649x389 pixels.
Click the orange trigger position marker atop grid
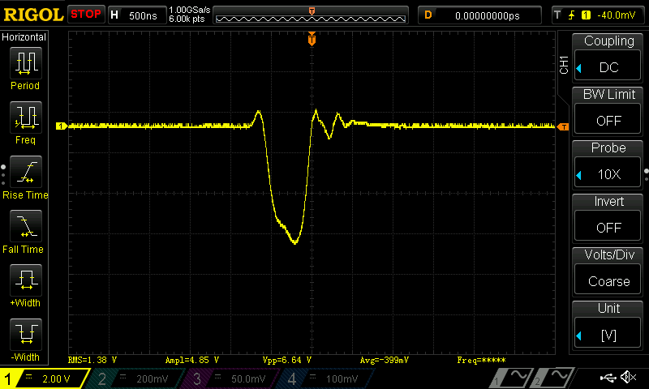312,39
